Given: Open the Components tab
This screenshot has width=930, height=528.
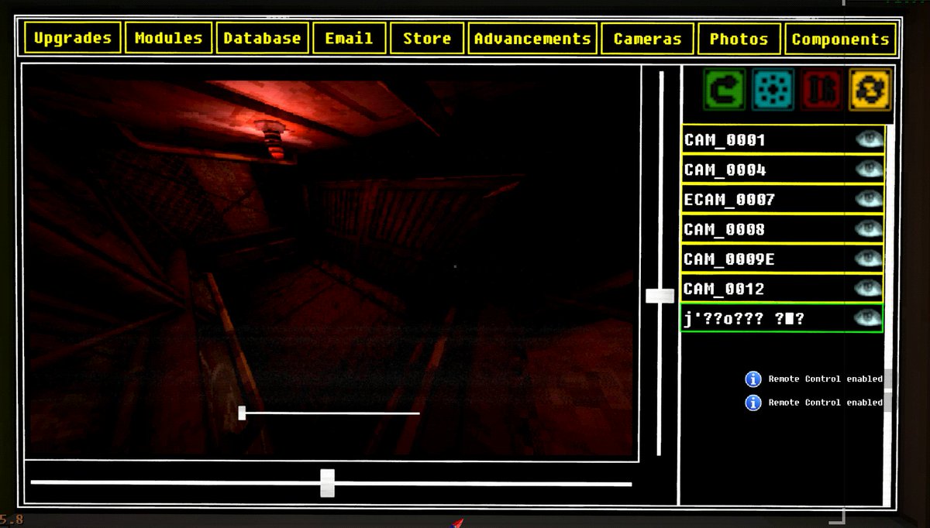Looking at the screenshot, I should pos(840,38).
